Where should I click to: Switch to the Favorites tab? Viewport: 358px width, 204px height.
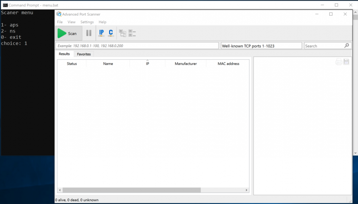[x=84, y=54]
